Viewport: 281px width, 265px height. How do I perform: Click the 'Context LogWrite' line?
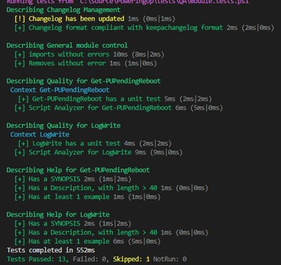point(40,134)
